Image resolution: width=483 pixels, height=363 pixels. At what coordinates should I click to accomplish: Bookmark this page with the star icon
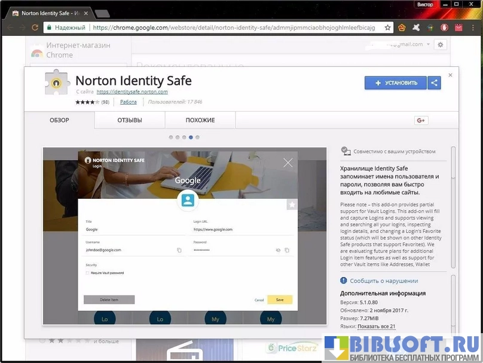pos(388,27)
